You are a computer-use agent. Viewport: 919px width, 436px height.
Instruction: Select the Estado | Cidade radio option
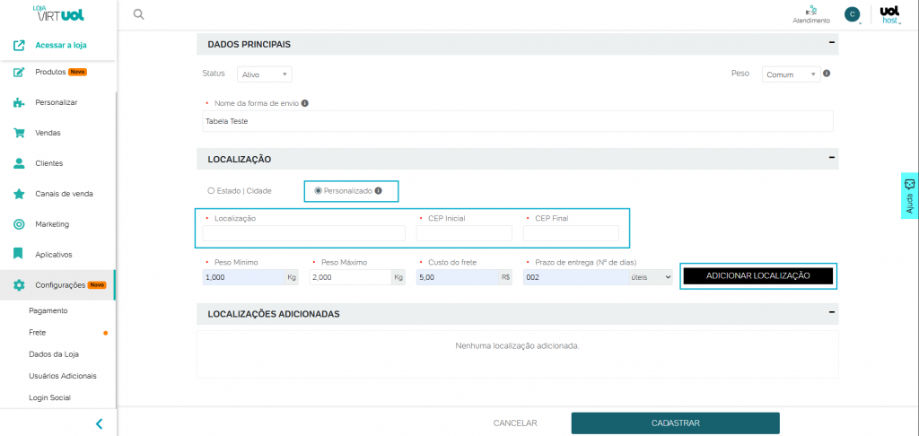coord(211,191)
